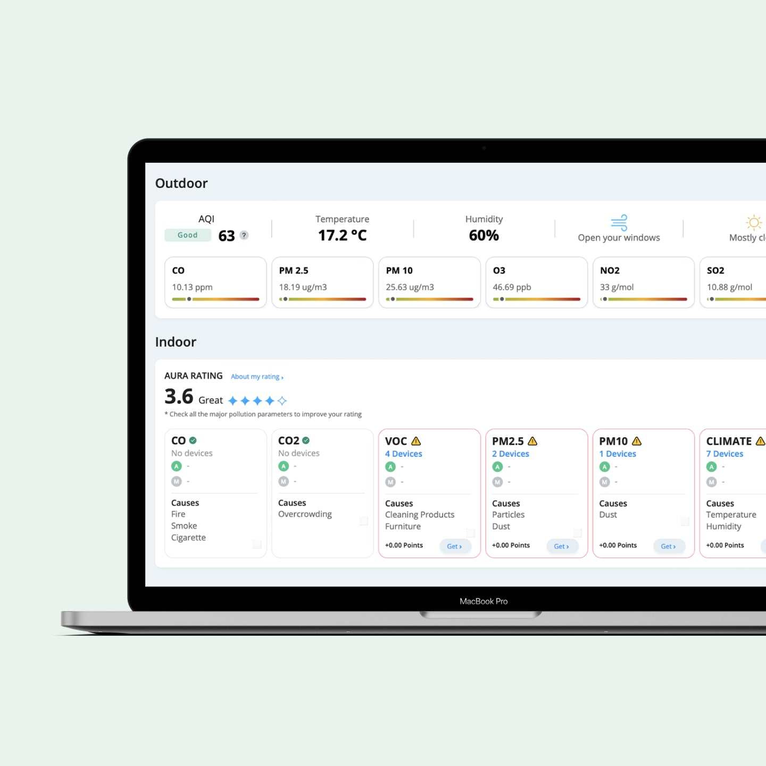Click the small checkbox in the PM10 card

coord(685,521)
